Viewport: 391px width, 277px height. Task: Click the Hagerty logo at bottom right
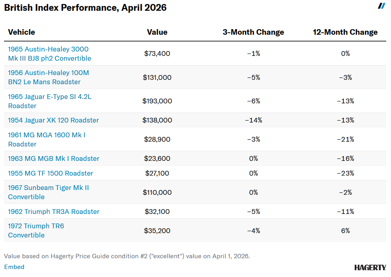370,267
